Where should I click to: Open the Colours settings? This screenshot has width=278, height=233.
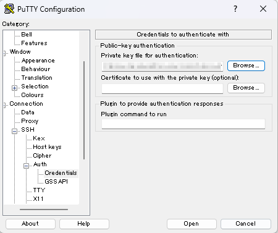(32, 95)
